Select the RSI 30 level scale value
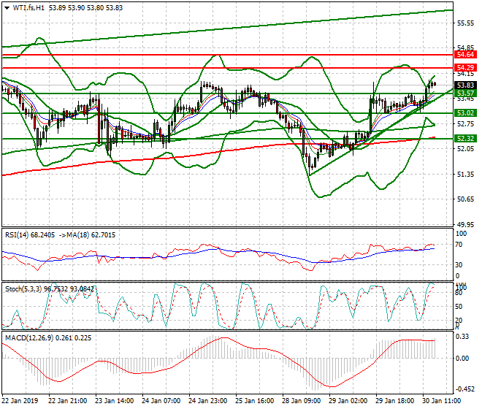This screenshot has width=482, height=409. pyautogui.click(x=459, y=265)
